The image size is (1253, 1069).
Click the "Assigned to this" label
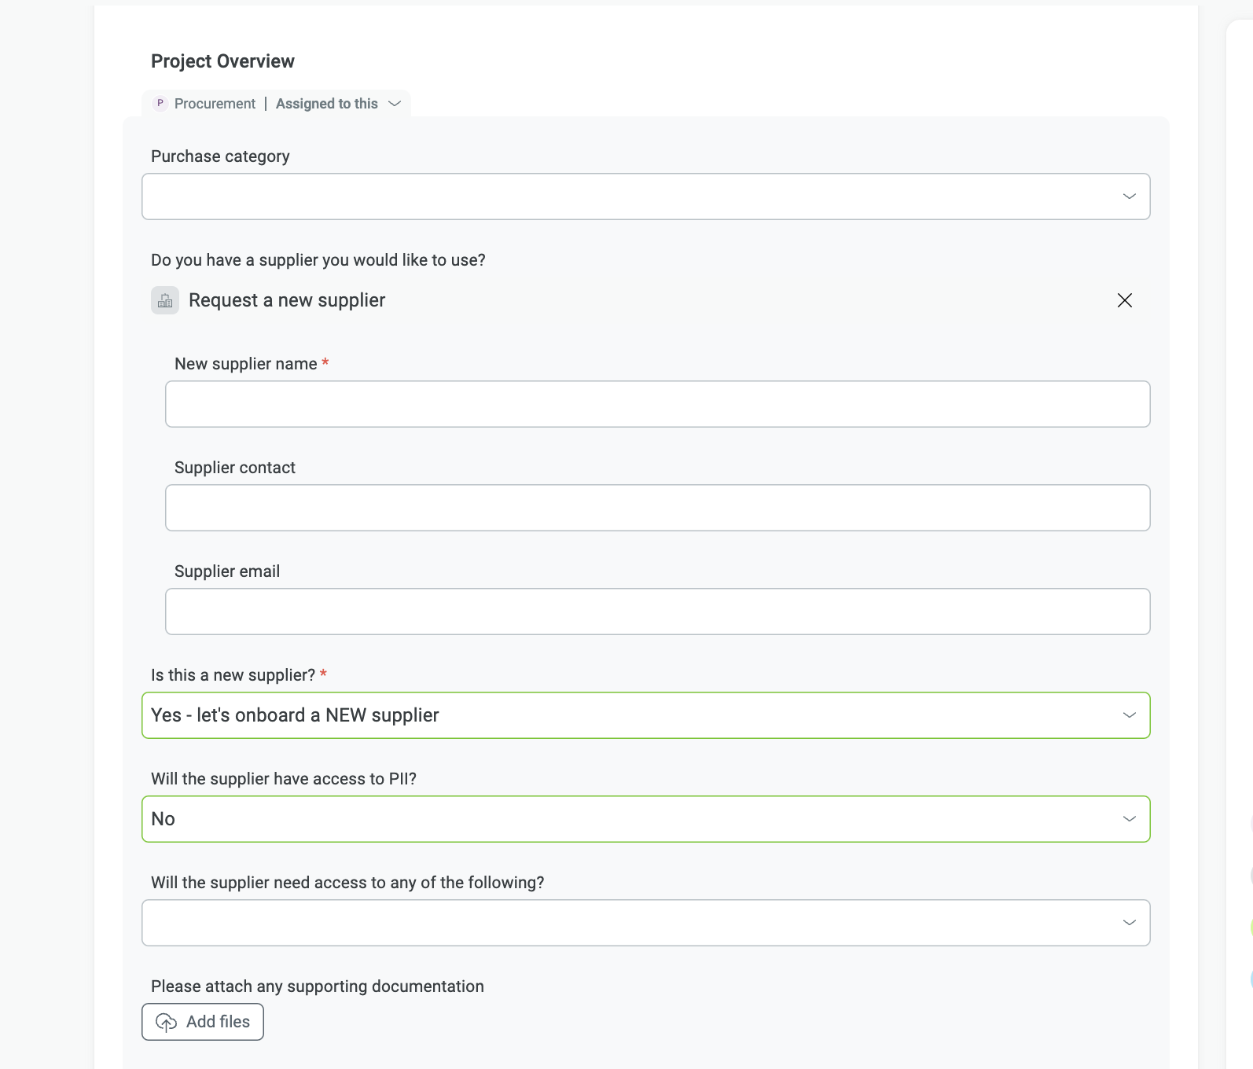[326, 104]
